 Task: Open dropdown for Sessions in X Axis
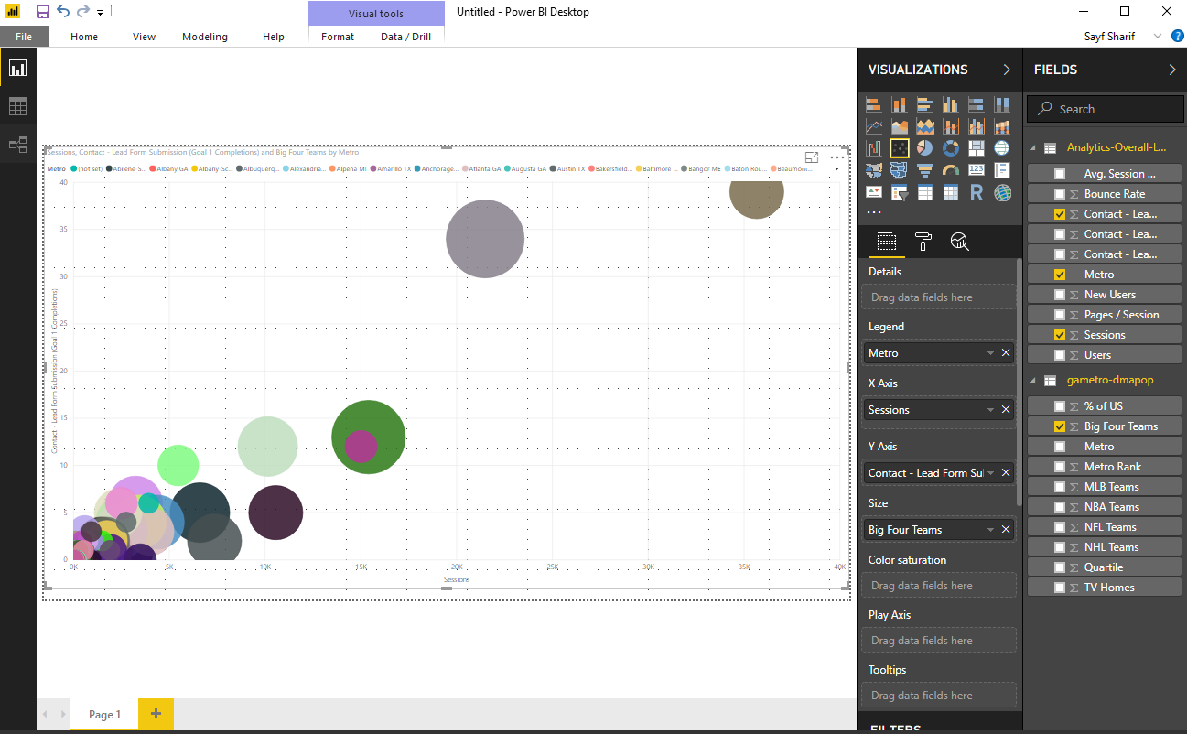pyautogui.click(x=990, y=410)
